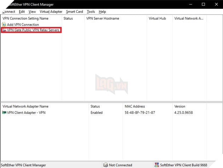Click MAC address 5E-48-BF-79-21-87
The height and width of the screenshot is (168, 223).
(140, 112)
